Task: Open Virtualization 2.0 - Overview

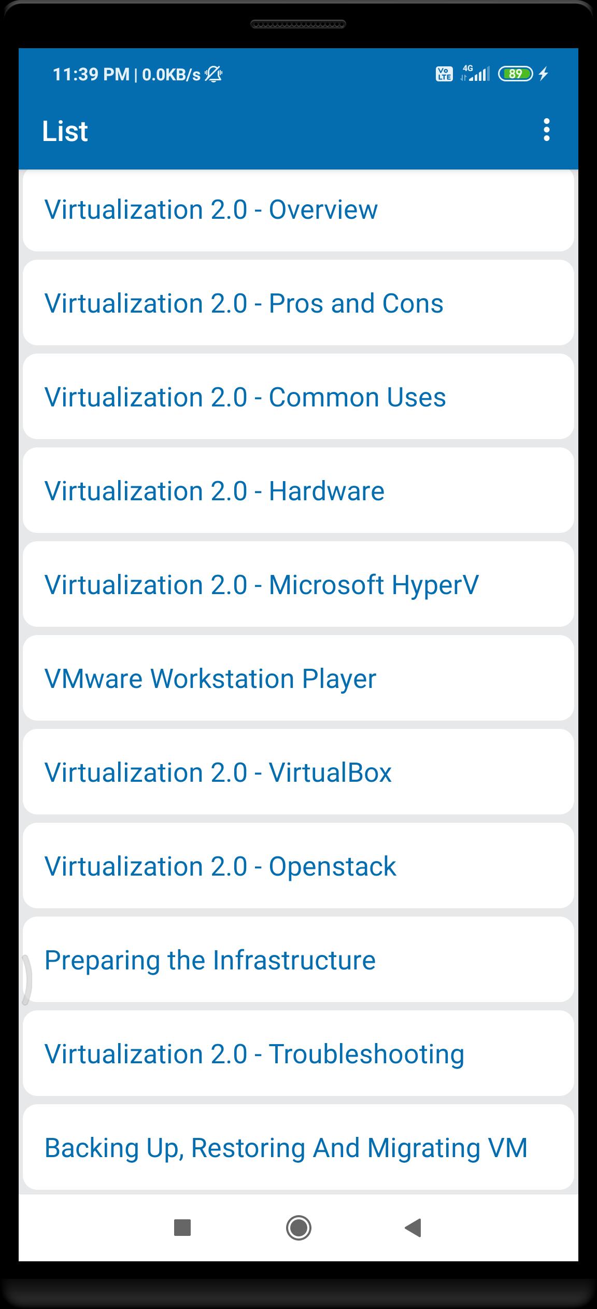Action: [x=298, y=210]
